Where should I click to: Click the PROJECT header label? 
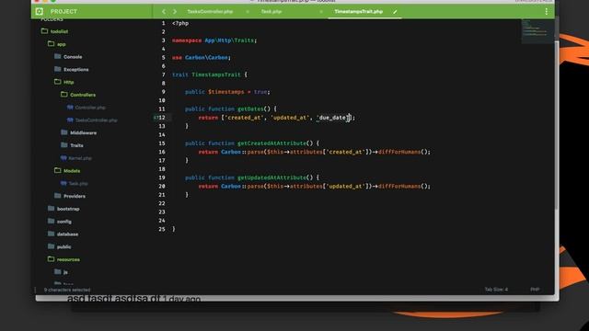coord(64,12)
